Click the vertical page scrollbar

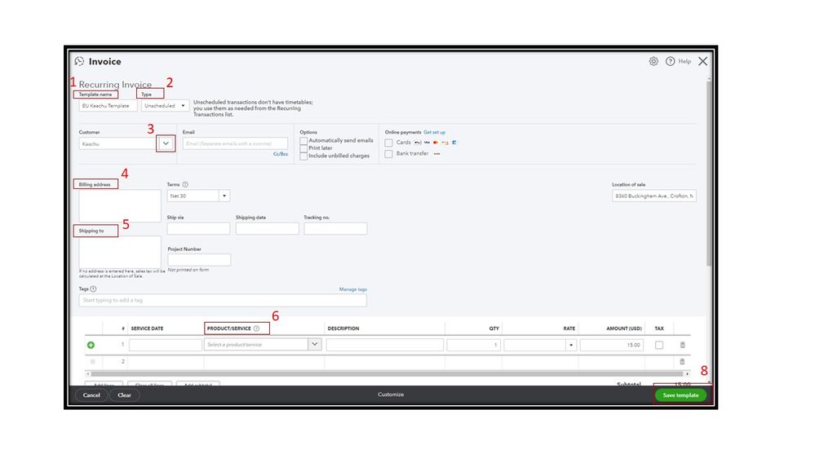coord(708,173)
